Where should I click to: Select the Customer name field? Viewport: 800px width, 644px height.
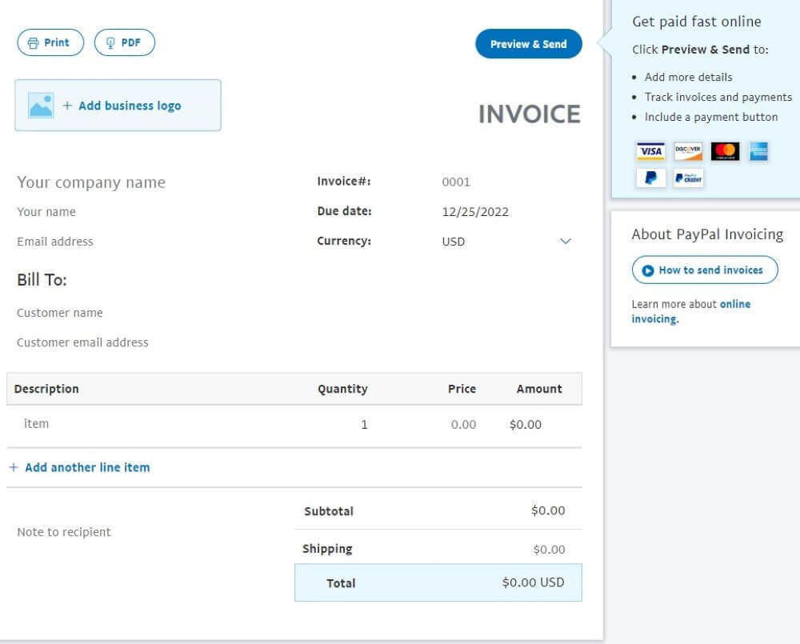(59, 312)
